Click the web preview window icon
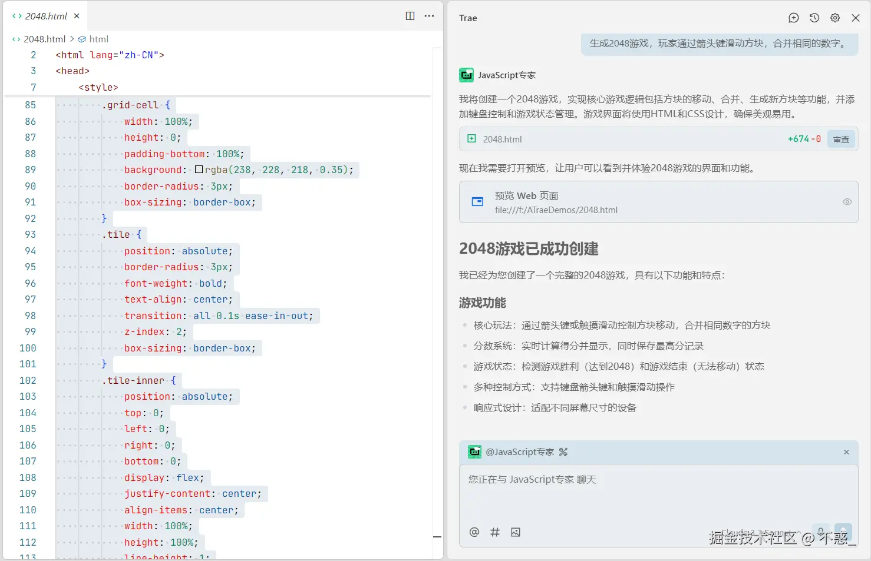 pyautogui.click(x=477, y=202)
